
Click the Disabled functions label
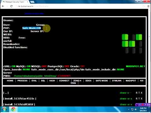coord(15,47)
